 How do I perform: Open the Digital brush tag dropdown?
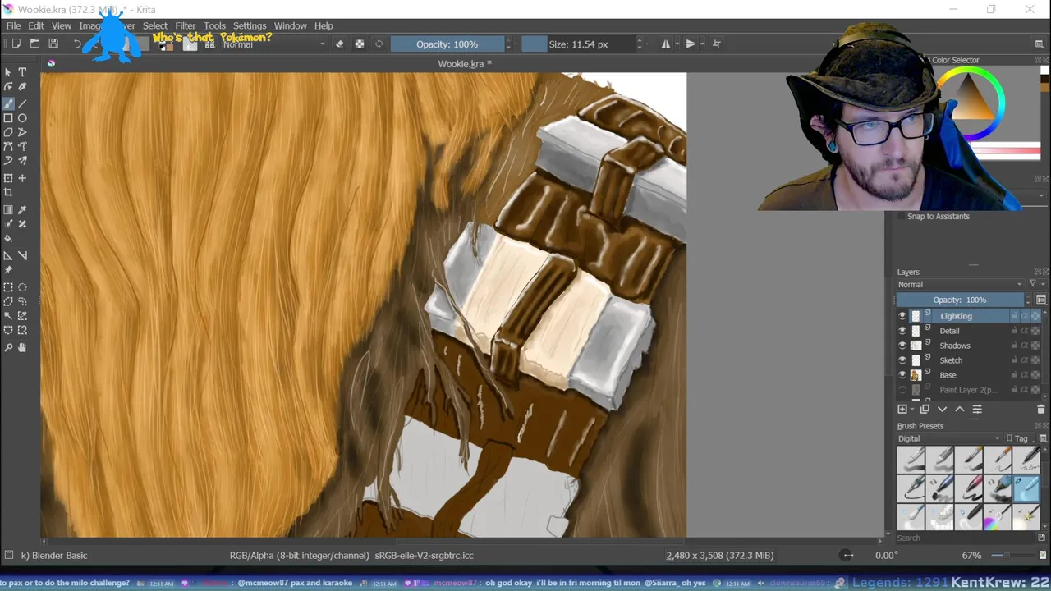point(949,438)
